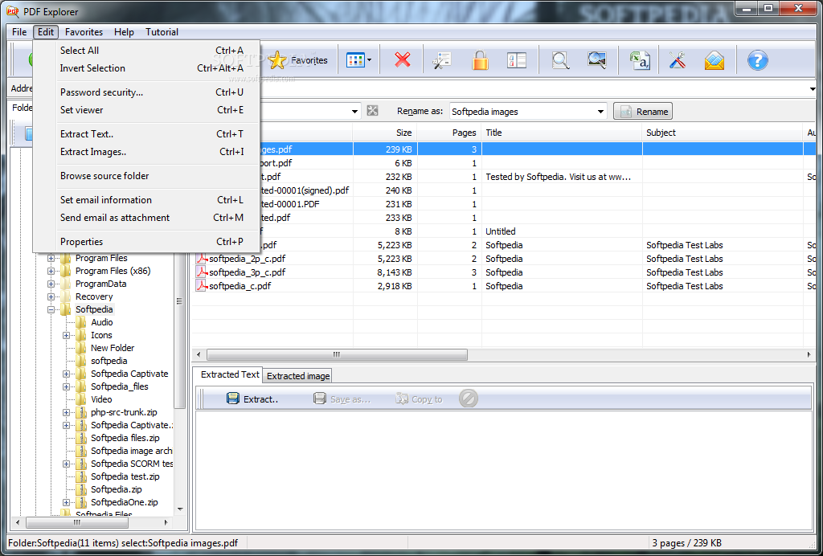Select the New Folder tree item
Viewport: 823px width, 556px height.
(x=113, y=348)
